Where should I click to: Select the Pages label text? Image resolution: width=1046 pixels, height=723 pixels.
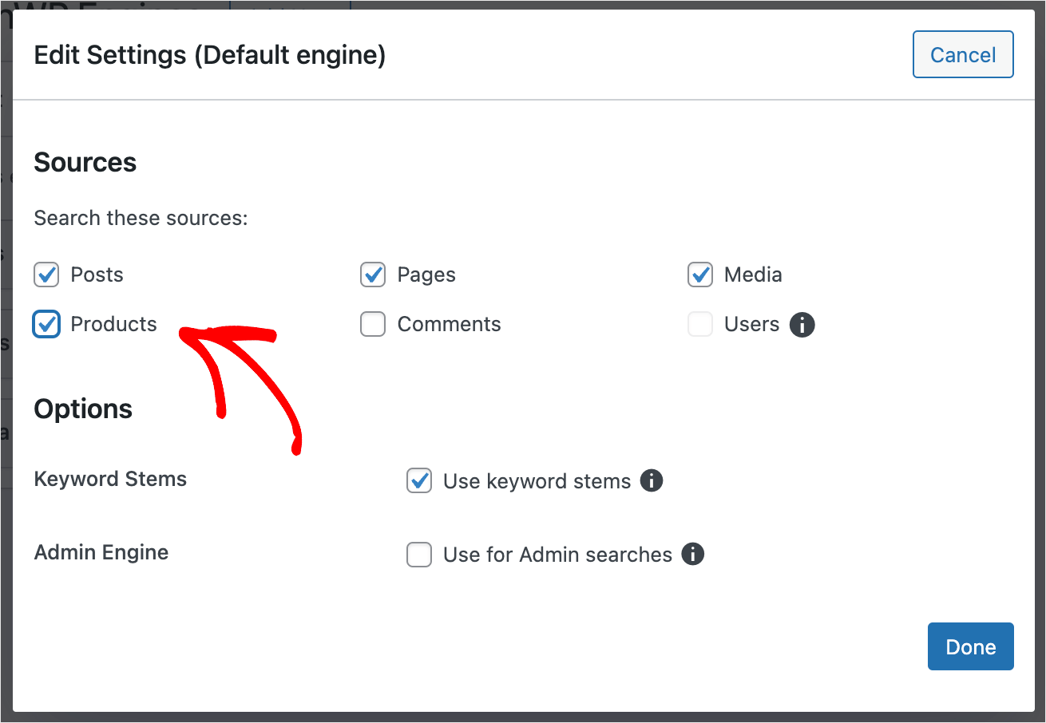[426, 275]
